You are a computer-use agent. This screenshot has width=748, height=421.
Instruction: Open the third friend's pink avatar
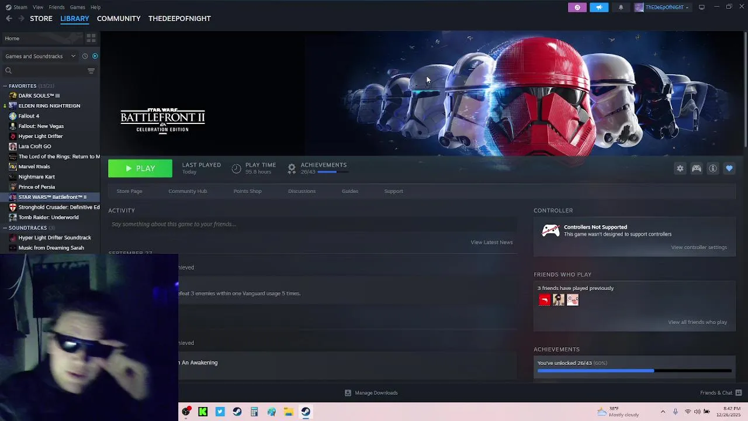coord(572,300)
